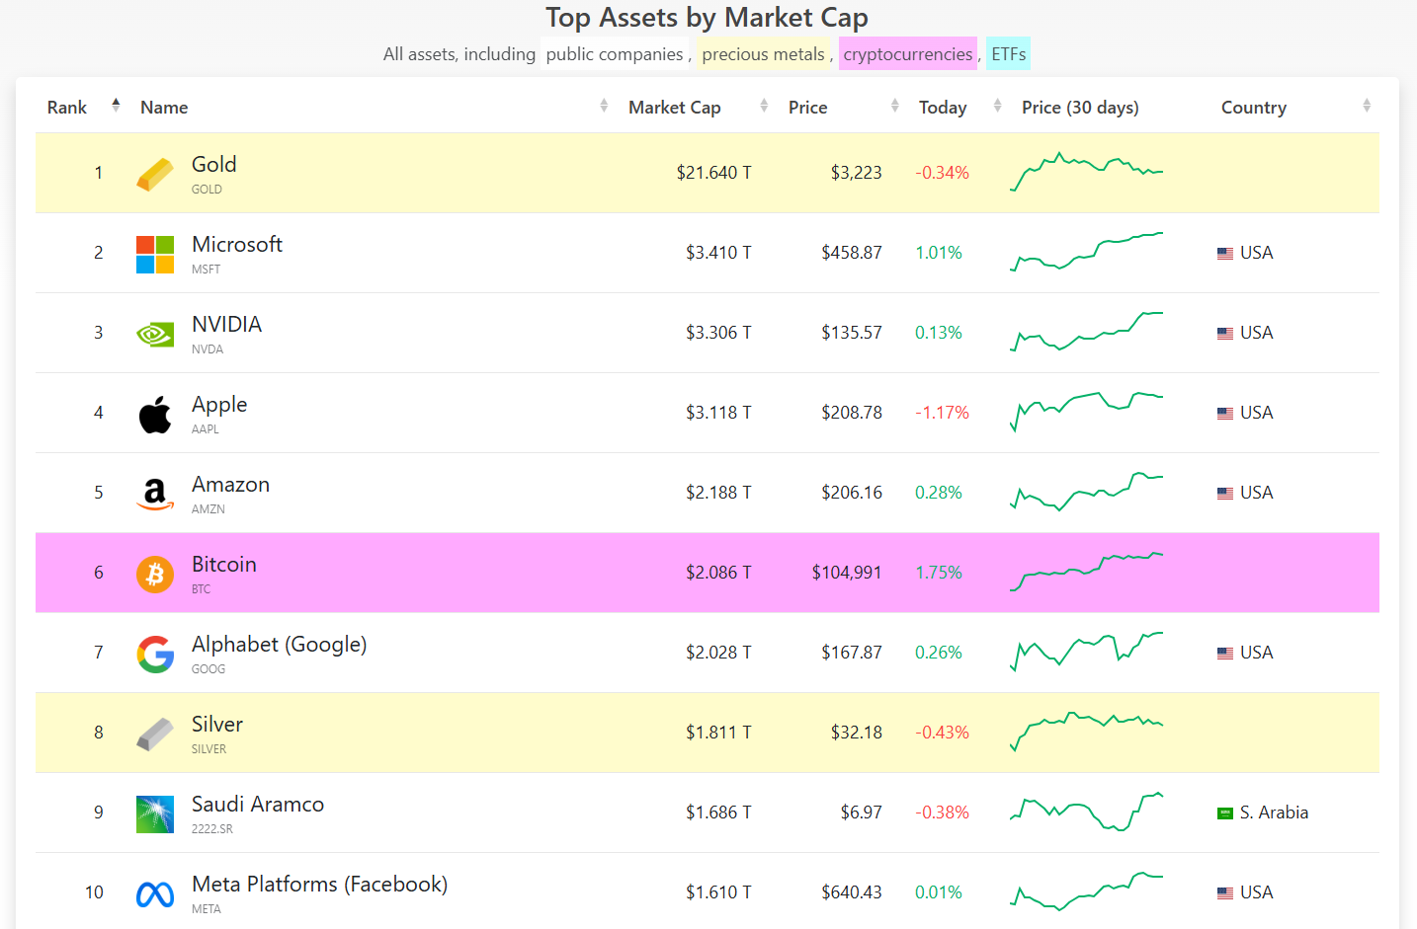Click Silver market cap $1.811 T
The image size is (1417, 929).
coord(718,733)
